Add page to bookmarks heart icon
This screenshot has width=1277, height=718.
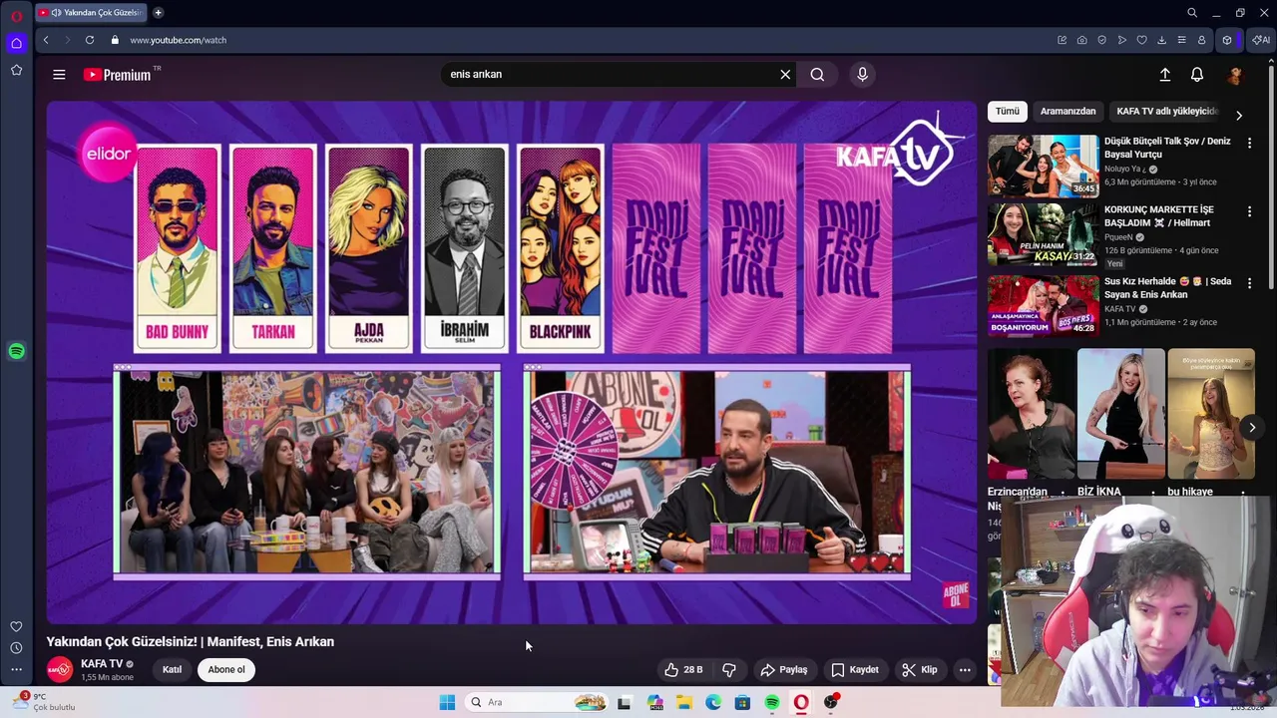tap(1142, 40)
